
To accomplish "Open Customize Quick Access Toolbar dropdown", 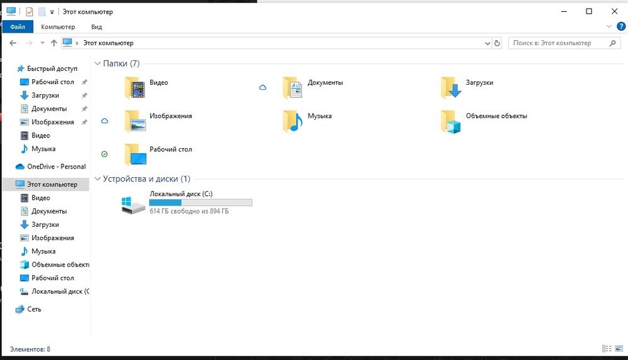I will point(52,13).
